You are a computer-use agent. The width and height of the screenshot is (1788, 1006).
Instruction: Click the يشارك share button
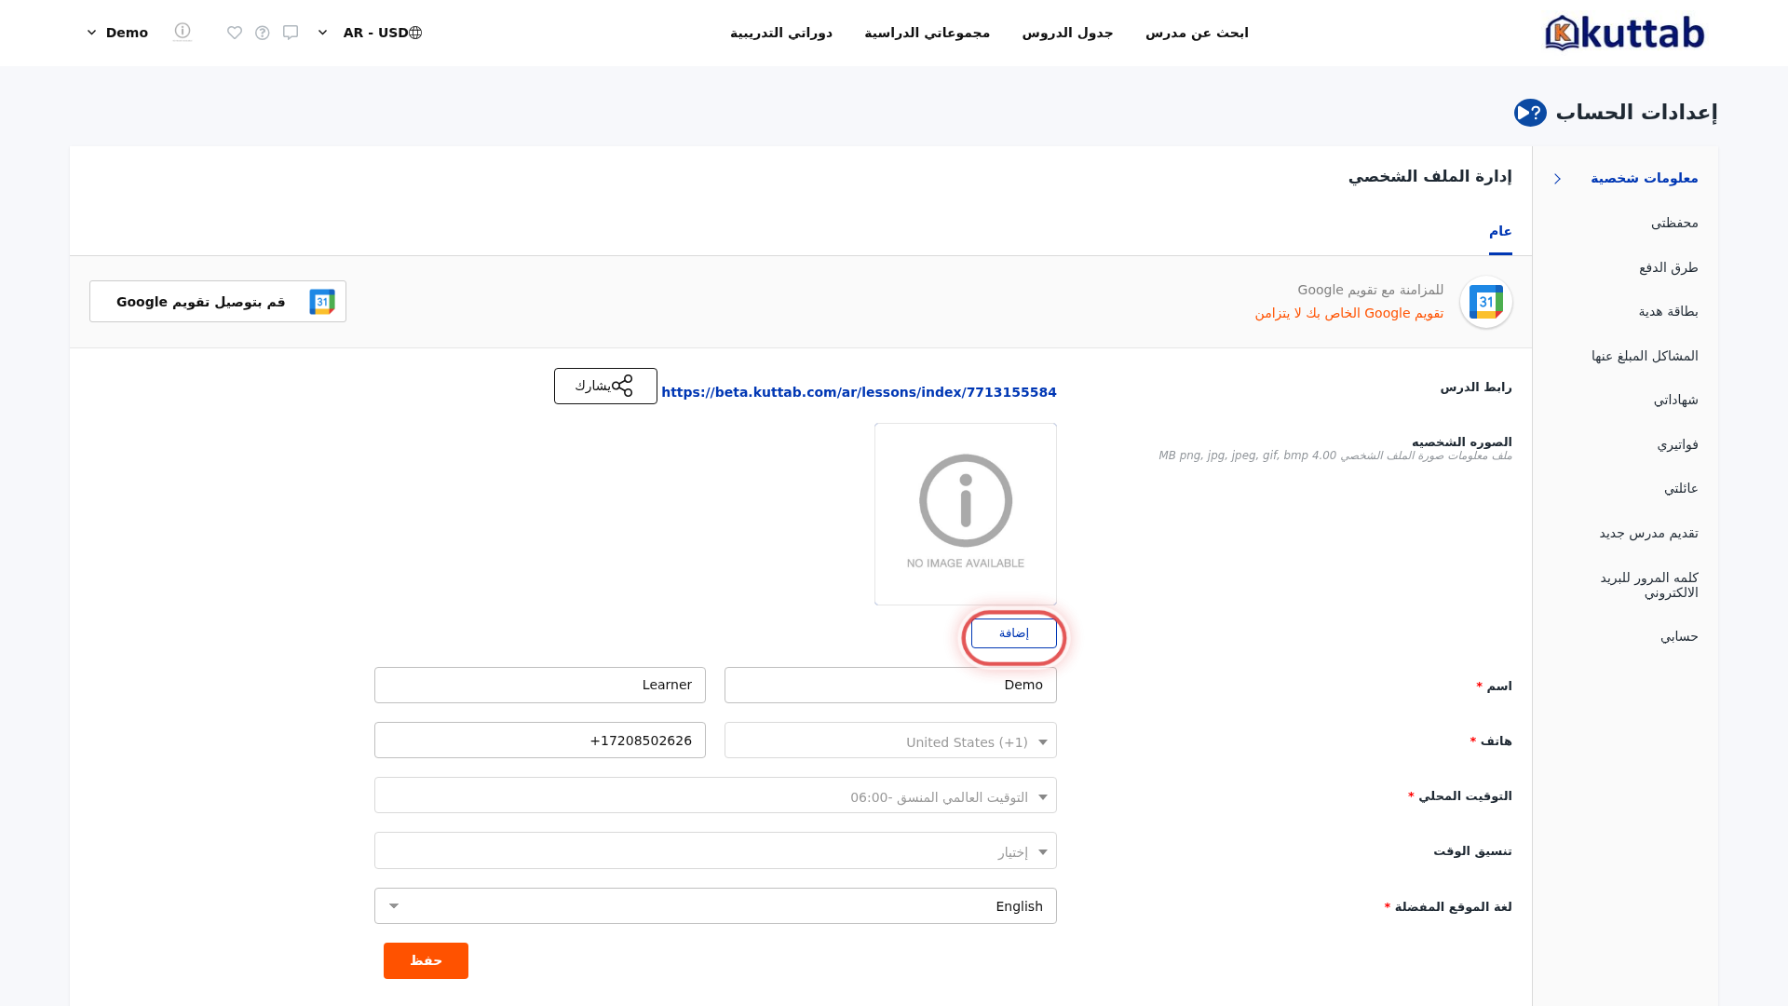605,386
